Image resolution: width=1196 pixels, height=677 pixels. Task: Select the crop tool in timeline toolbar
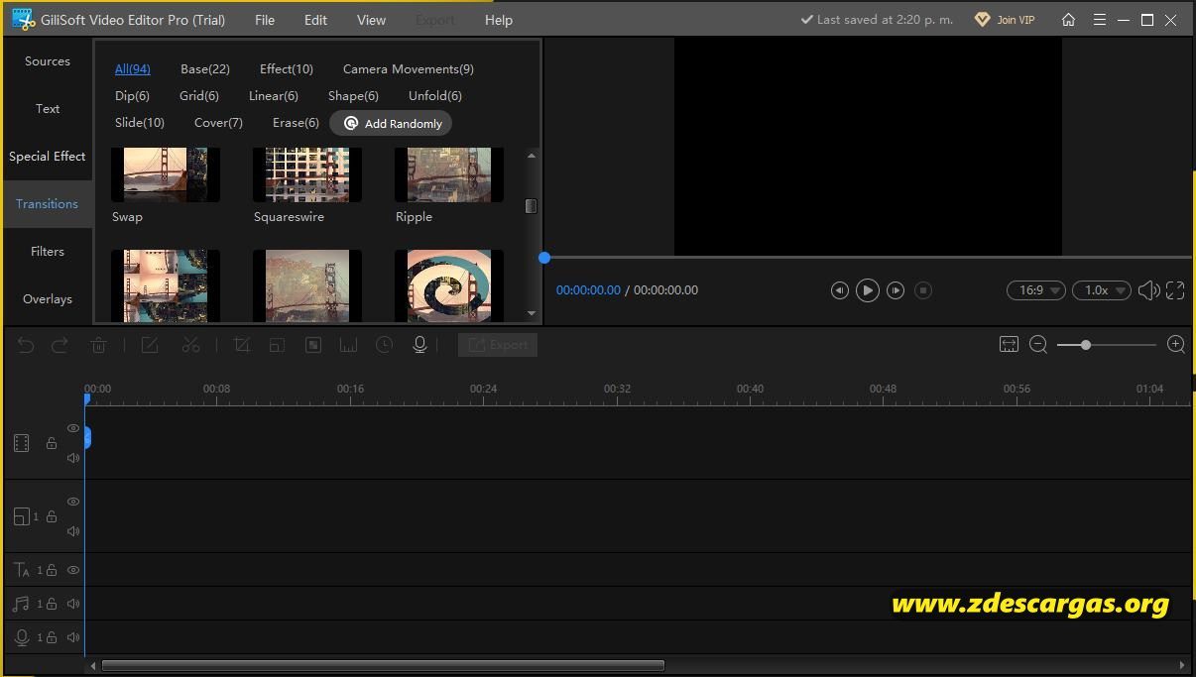[241, 345]
